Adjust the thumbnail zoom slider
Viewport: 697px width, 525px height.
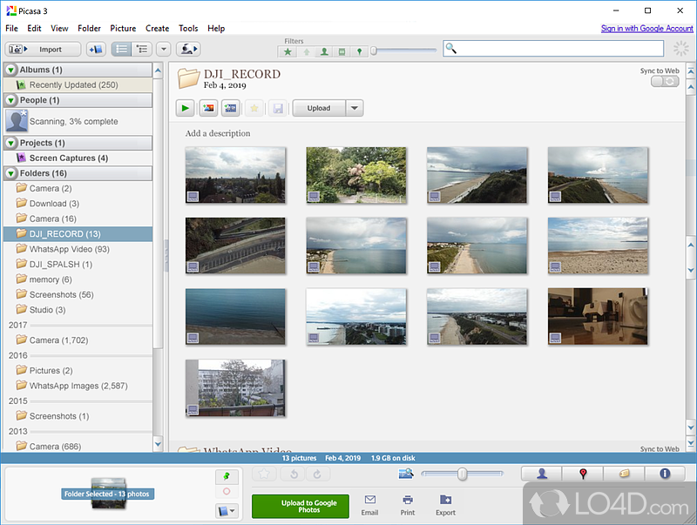coord(463,474)
